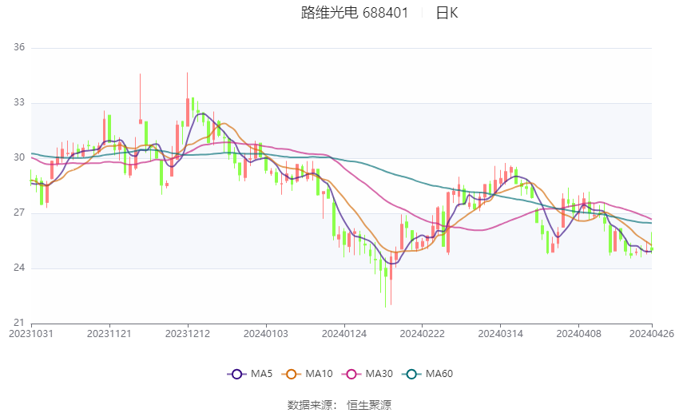This screenshot has height=413, width=679.
Task: Toggle the MA5 legend marker
Action: tap(236, 374)
